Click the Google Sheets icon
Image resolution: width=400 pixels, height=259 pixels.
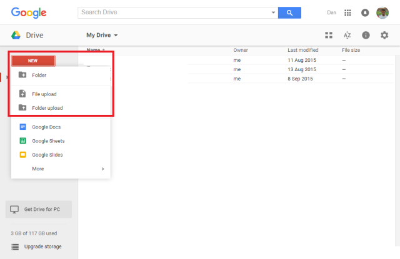click(x=22, y=140)
